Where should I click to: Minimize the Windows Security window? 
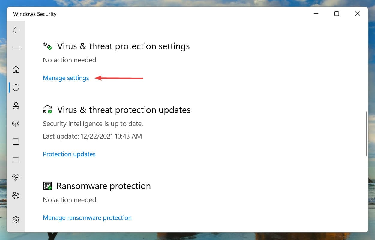316,14
